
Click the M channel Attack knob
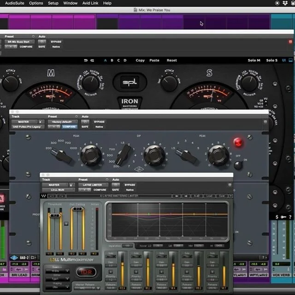point(10,83)
